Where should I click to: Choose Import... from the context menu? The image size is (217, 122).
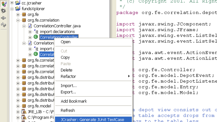click(93, 86)
